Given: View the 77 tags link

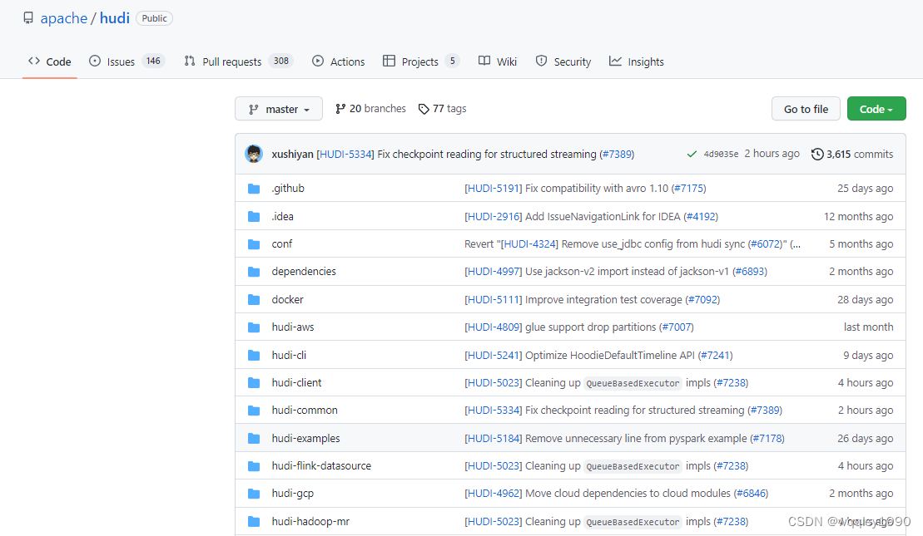Looking at the screenshot, I should 442,109.
